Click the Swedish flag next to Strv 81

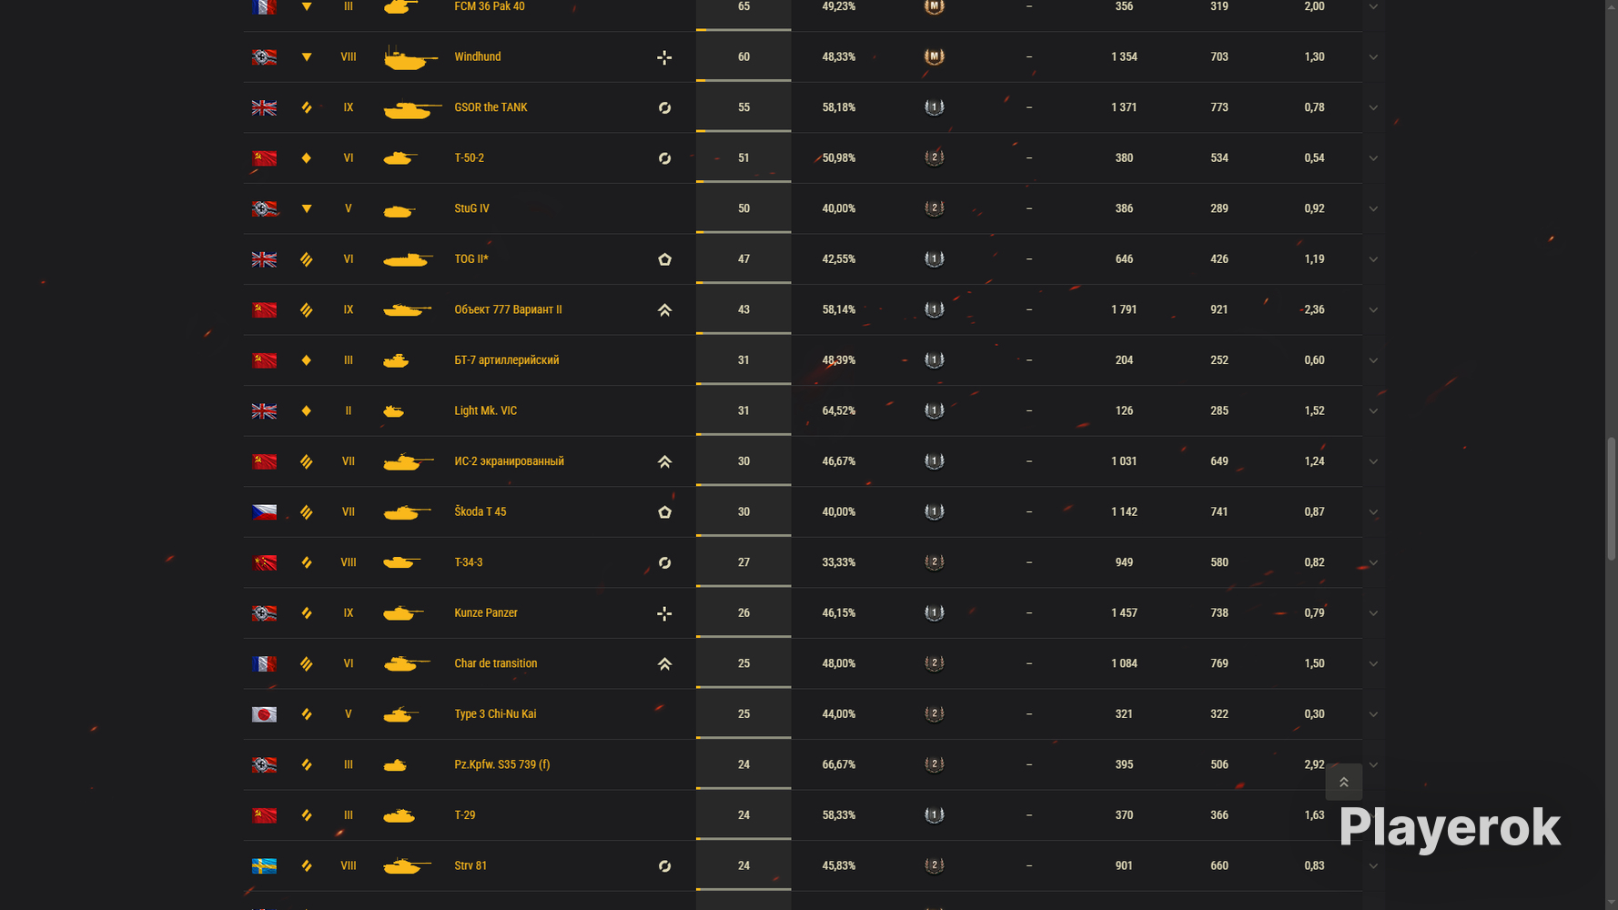click(264, 866)
